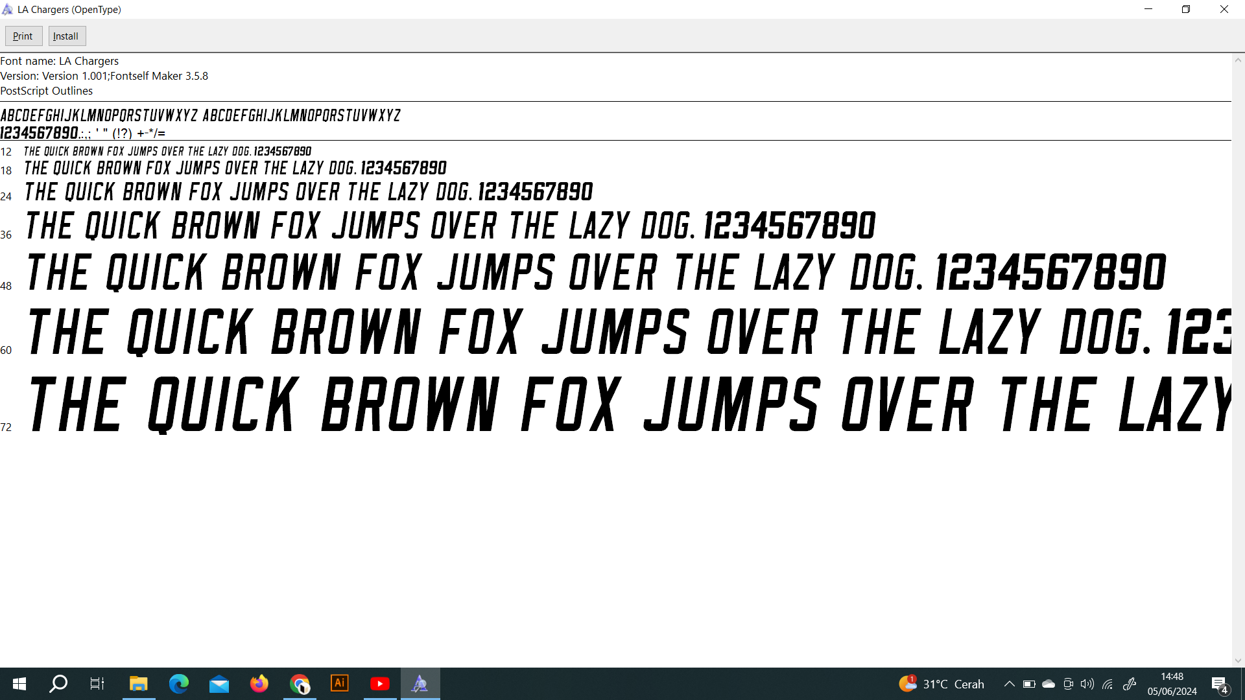Click the scroll down arrow on the scrollbar
1245x700 pixels.
(1238, 660)
